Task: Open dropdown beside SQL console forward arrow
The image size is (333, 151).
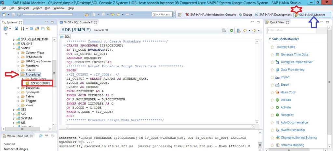Action: [x=259, y=31]
